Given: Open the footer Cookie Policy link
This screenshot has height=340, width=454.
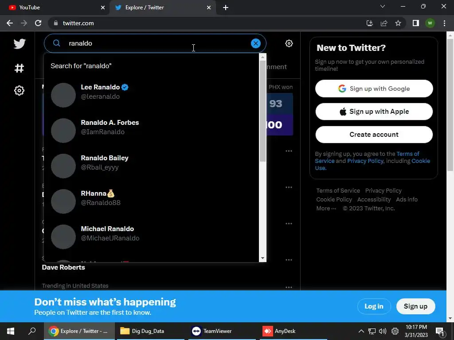Looking at the screenshot, I should (x=334, y=200).
